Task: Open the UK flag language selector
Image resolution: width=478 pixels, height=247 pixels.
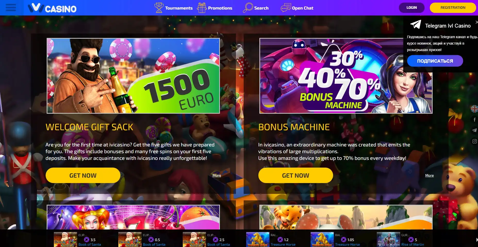Action: coord(474,109)
